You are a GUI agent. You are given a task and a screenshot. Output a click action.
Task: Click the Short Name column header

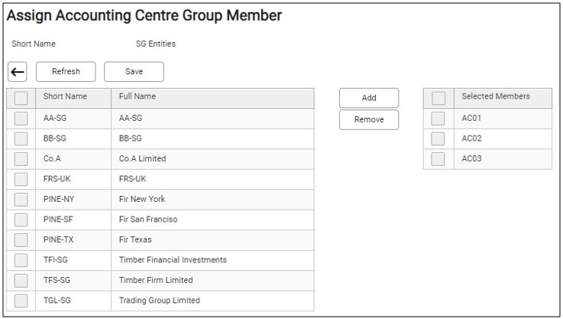pos(65,97)
